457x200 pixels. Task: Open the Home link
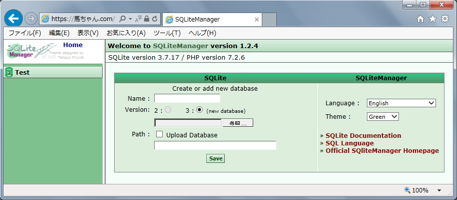pyautogui.click(x=73, y=45)
